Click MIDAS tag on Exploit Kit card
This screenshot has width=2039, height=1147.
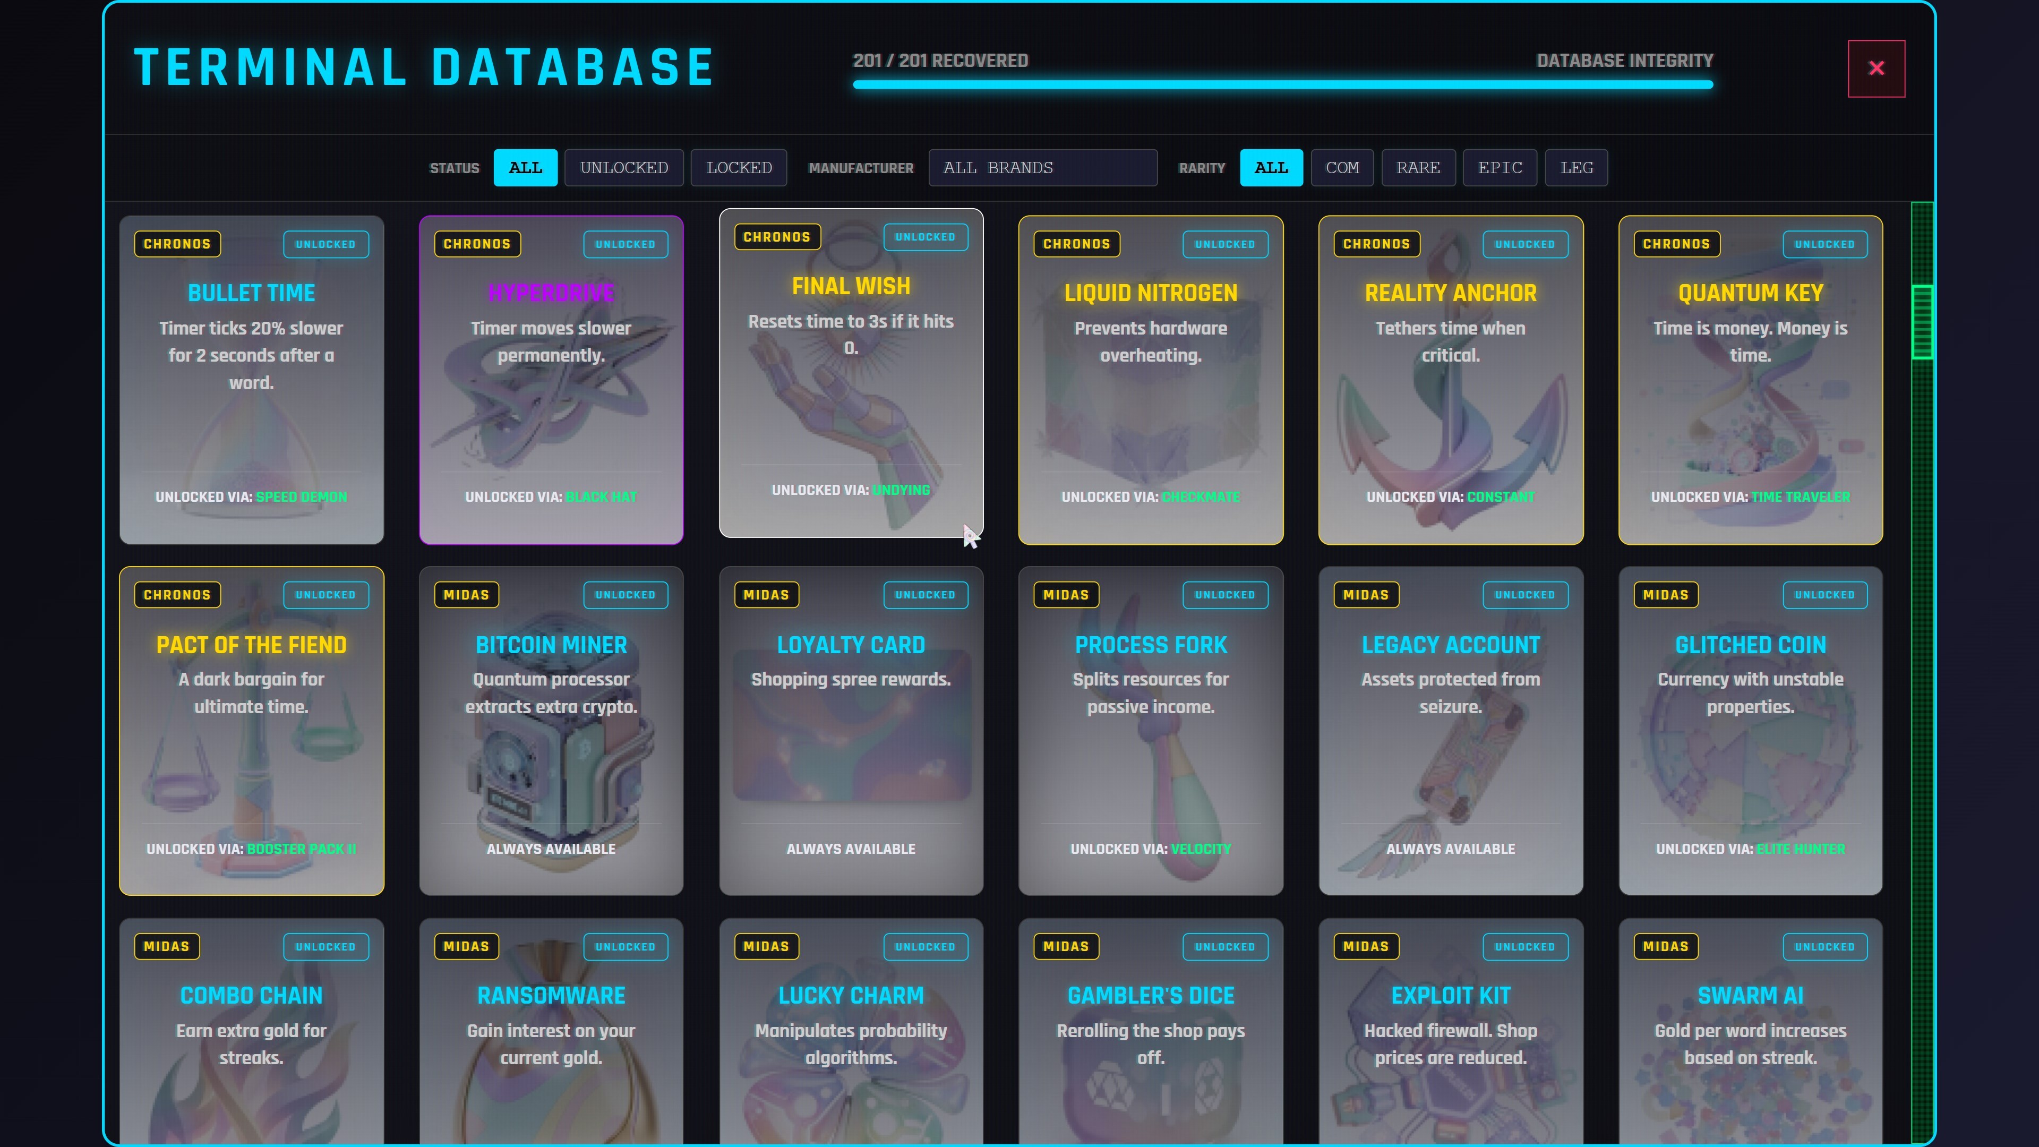1366,946
